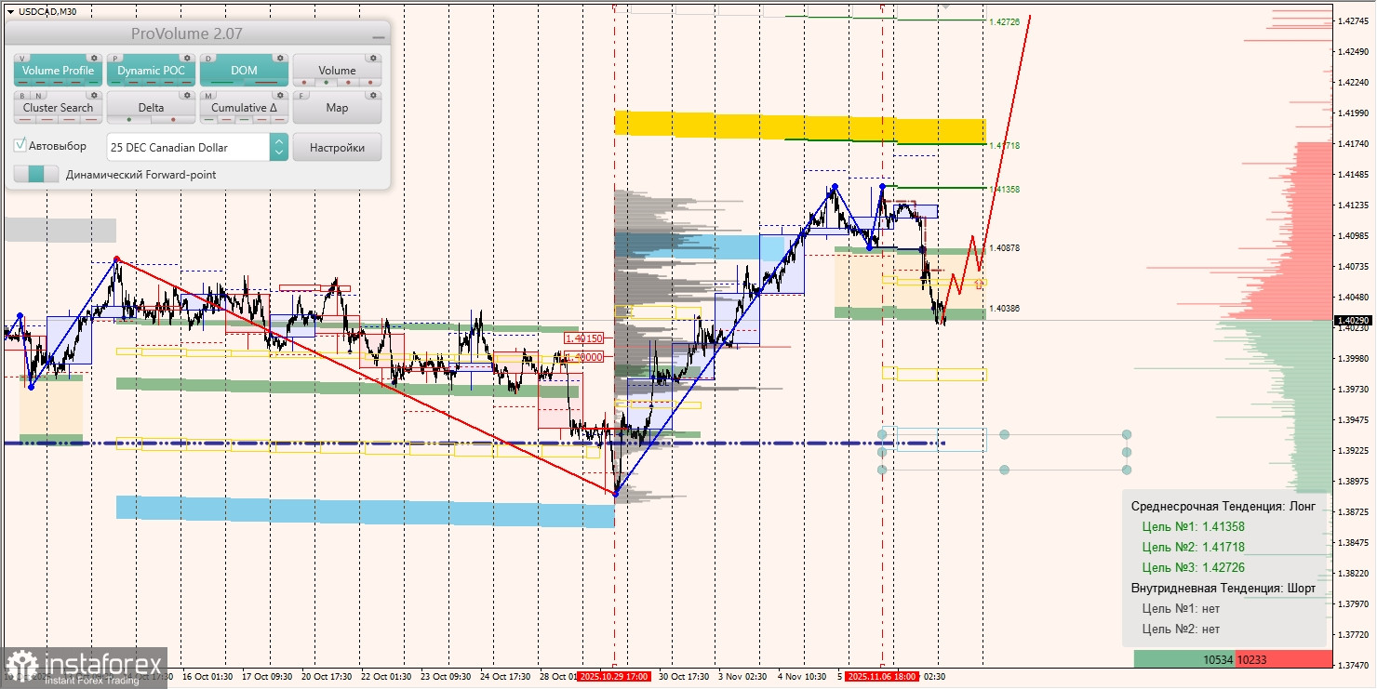Open the 25 DEC Canadian Dollar instrument dropdown
Viewport: 1377px width, 689px height.
pos(278,146)
